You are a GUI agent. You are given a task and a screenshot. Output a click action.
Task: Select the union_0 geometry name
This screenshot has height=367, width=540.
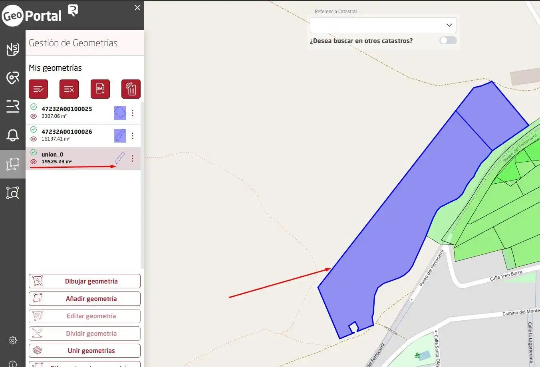[52, 154]
